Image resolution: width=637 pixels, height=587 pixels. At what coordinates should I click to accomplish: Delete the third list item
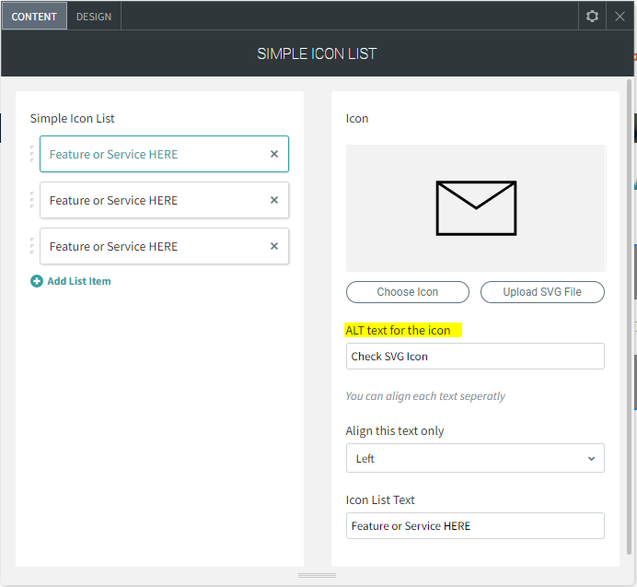coord(274,246)
